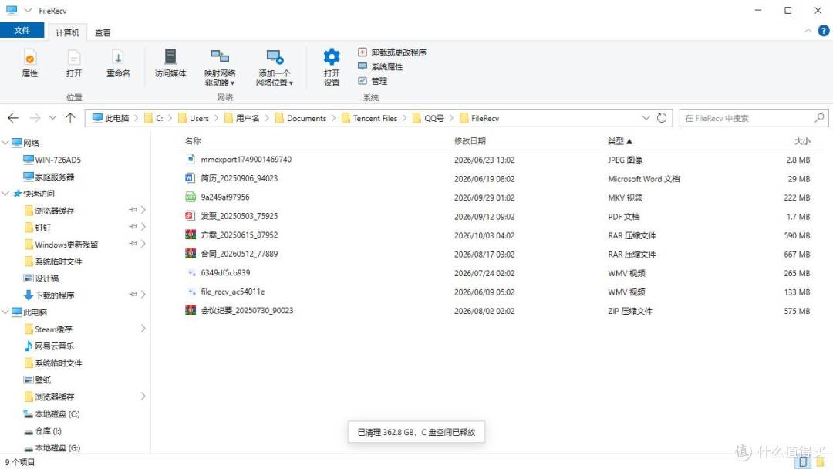Select the file_recv_ac54011e WMV icon
Screen dimensions: 833x469
click(191, 292)
